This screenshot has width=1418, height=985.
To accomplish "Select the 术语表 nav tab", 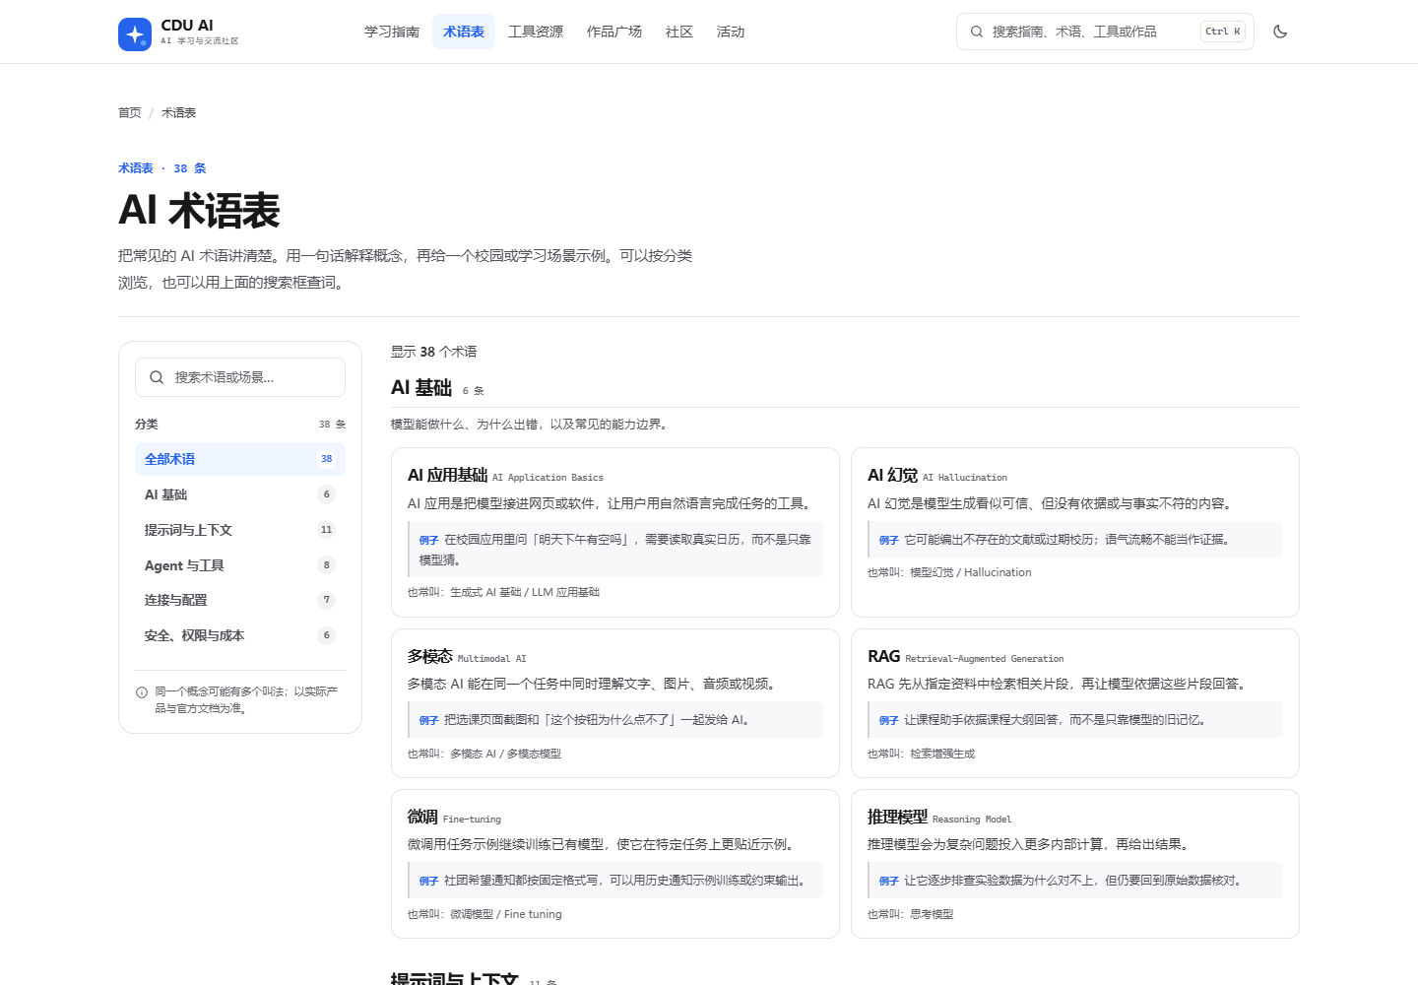I will tap(464, 32).
